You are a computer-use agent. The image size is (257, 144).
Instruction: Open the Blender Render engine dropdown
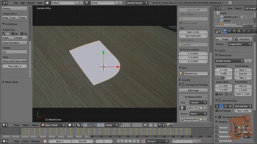click(137, 3)
